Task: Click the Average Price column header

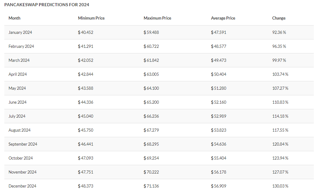Action: tap(223, 18)
